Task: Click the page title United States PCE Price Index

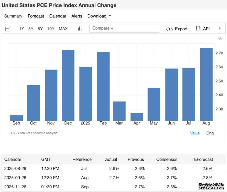Action: point(59,5)
